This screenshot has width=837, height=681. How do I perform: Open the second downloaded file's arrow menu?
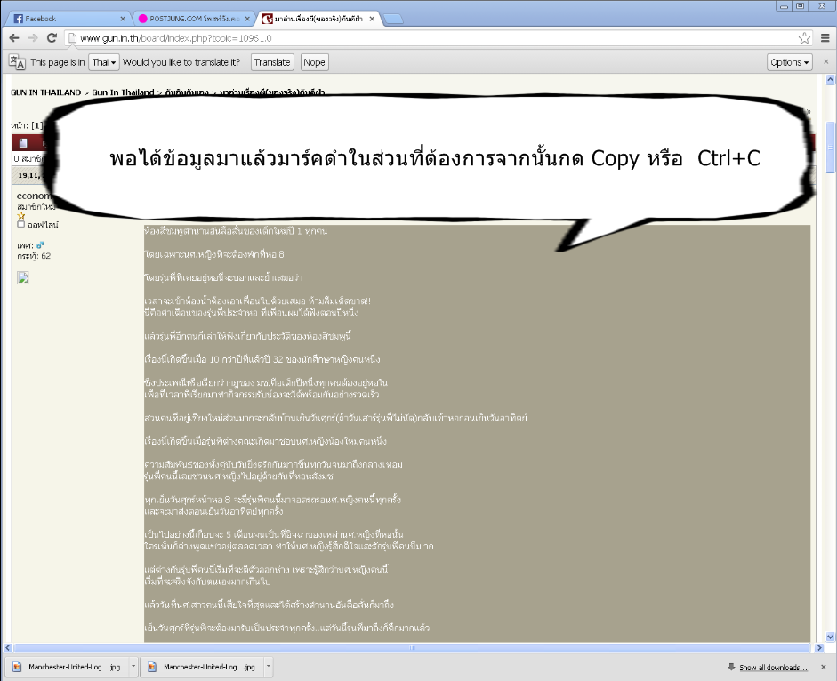[x=268, y=667]
